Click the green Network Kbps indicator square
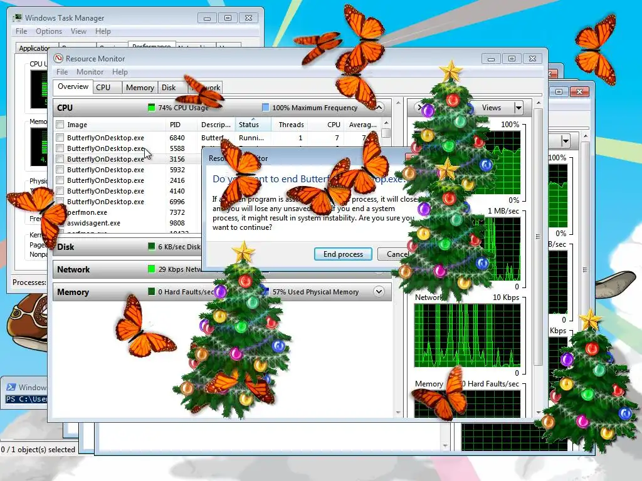The width and height of the screenshot is (642, 481). [x=152, y=269]
